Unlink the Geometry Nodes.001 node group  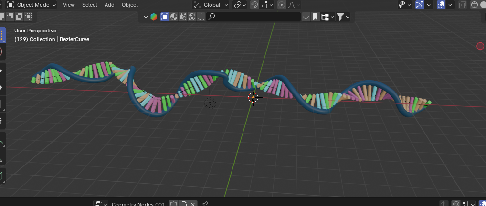click(193, 204)
